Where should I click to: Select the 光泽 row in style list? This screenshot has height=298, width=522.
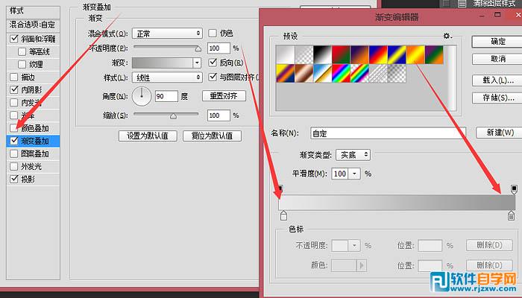pyautogui.click(x=33, y=115)
